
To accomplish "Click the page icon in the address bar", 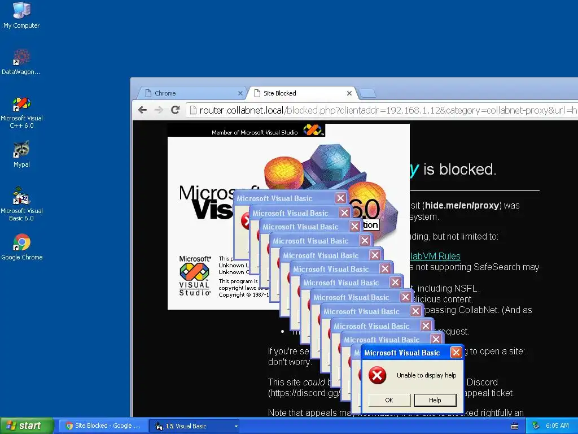I will 193,110.
